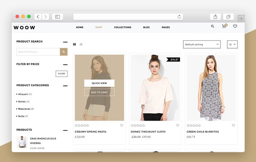Click the Filter button

coord(62,74)
